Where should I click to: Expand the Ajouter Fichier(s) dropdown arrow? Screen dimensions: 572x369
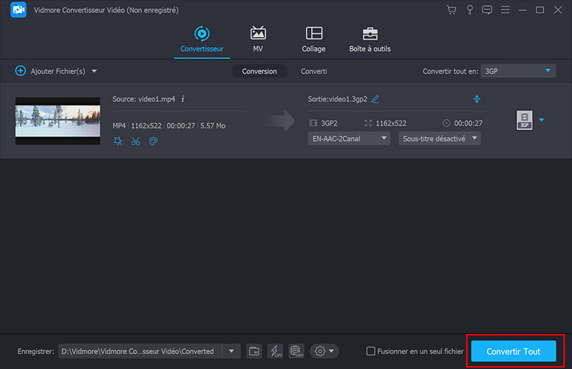94,71
